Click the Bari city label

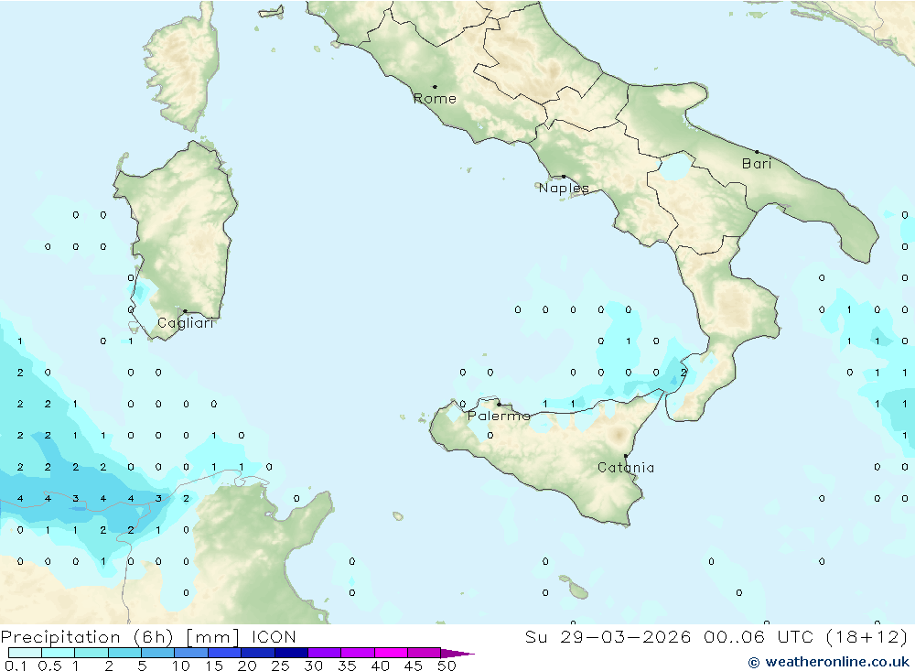(x=757, y=164)
